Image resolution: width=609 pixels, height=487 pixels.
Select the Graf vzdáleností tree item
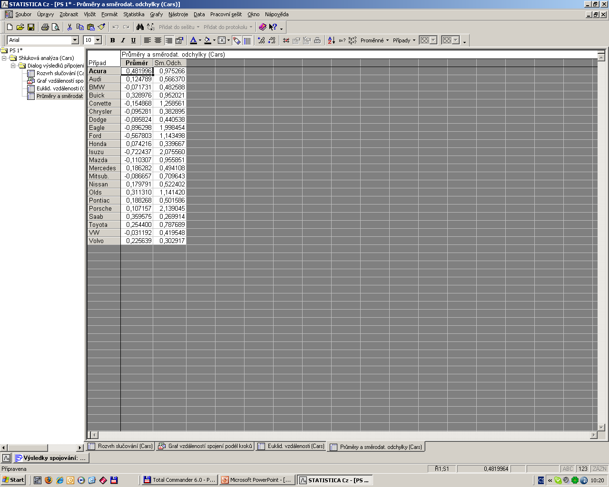pos(55,81)
